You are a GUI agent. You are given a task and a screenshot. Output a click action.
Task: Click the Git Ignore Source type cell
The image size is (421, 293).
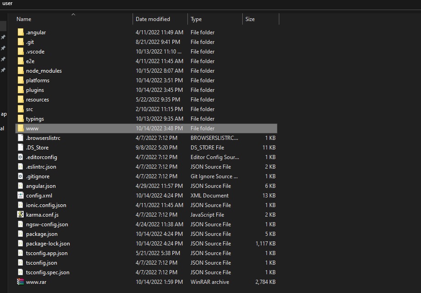click(214, 176)
